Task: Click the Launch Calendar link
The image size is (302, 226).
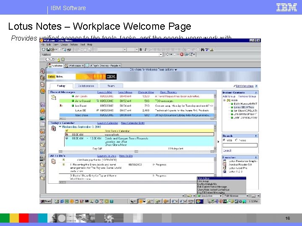Action: (107, 123)
